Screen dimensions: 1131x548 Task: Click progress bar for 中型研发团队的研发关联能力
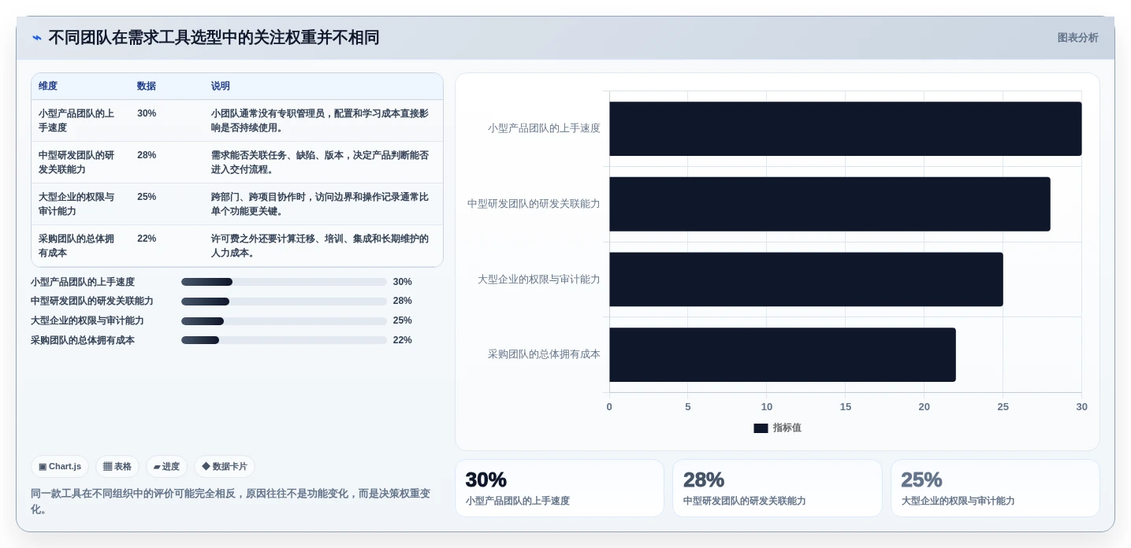tap(284, 302)
